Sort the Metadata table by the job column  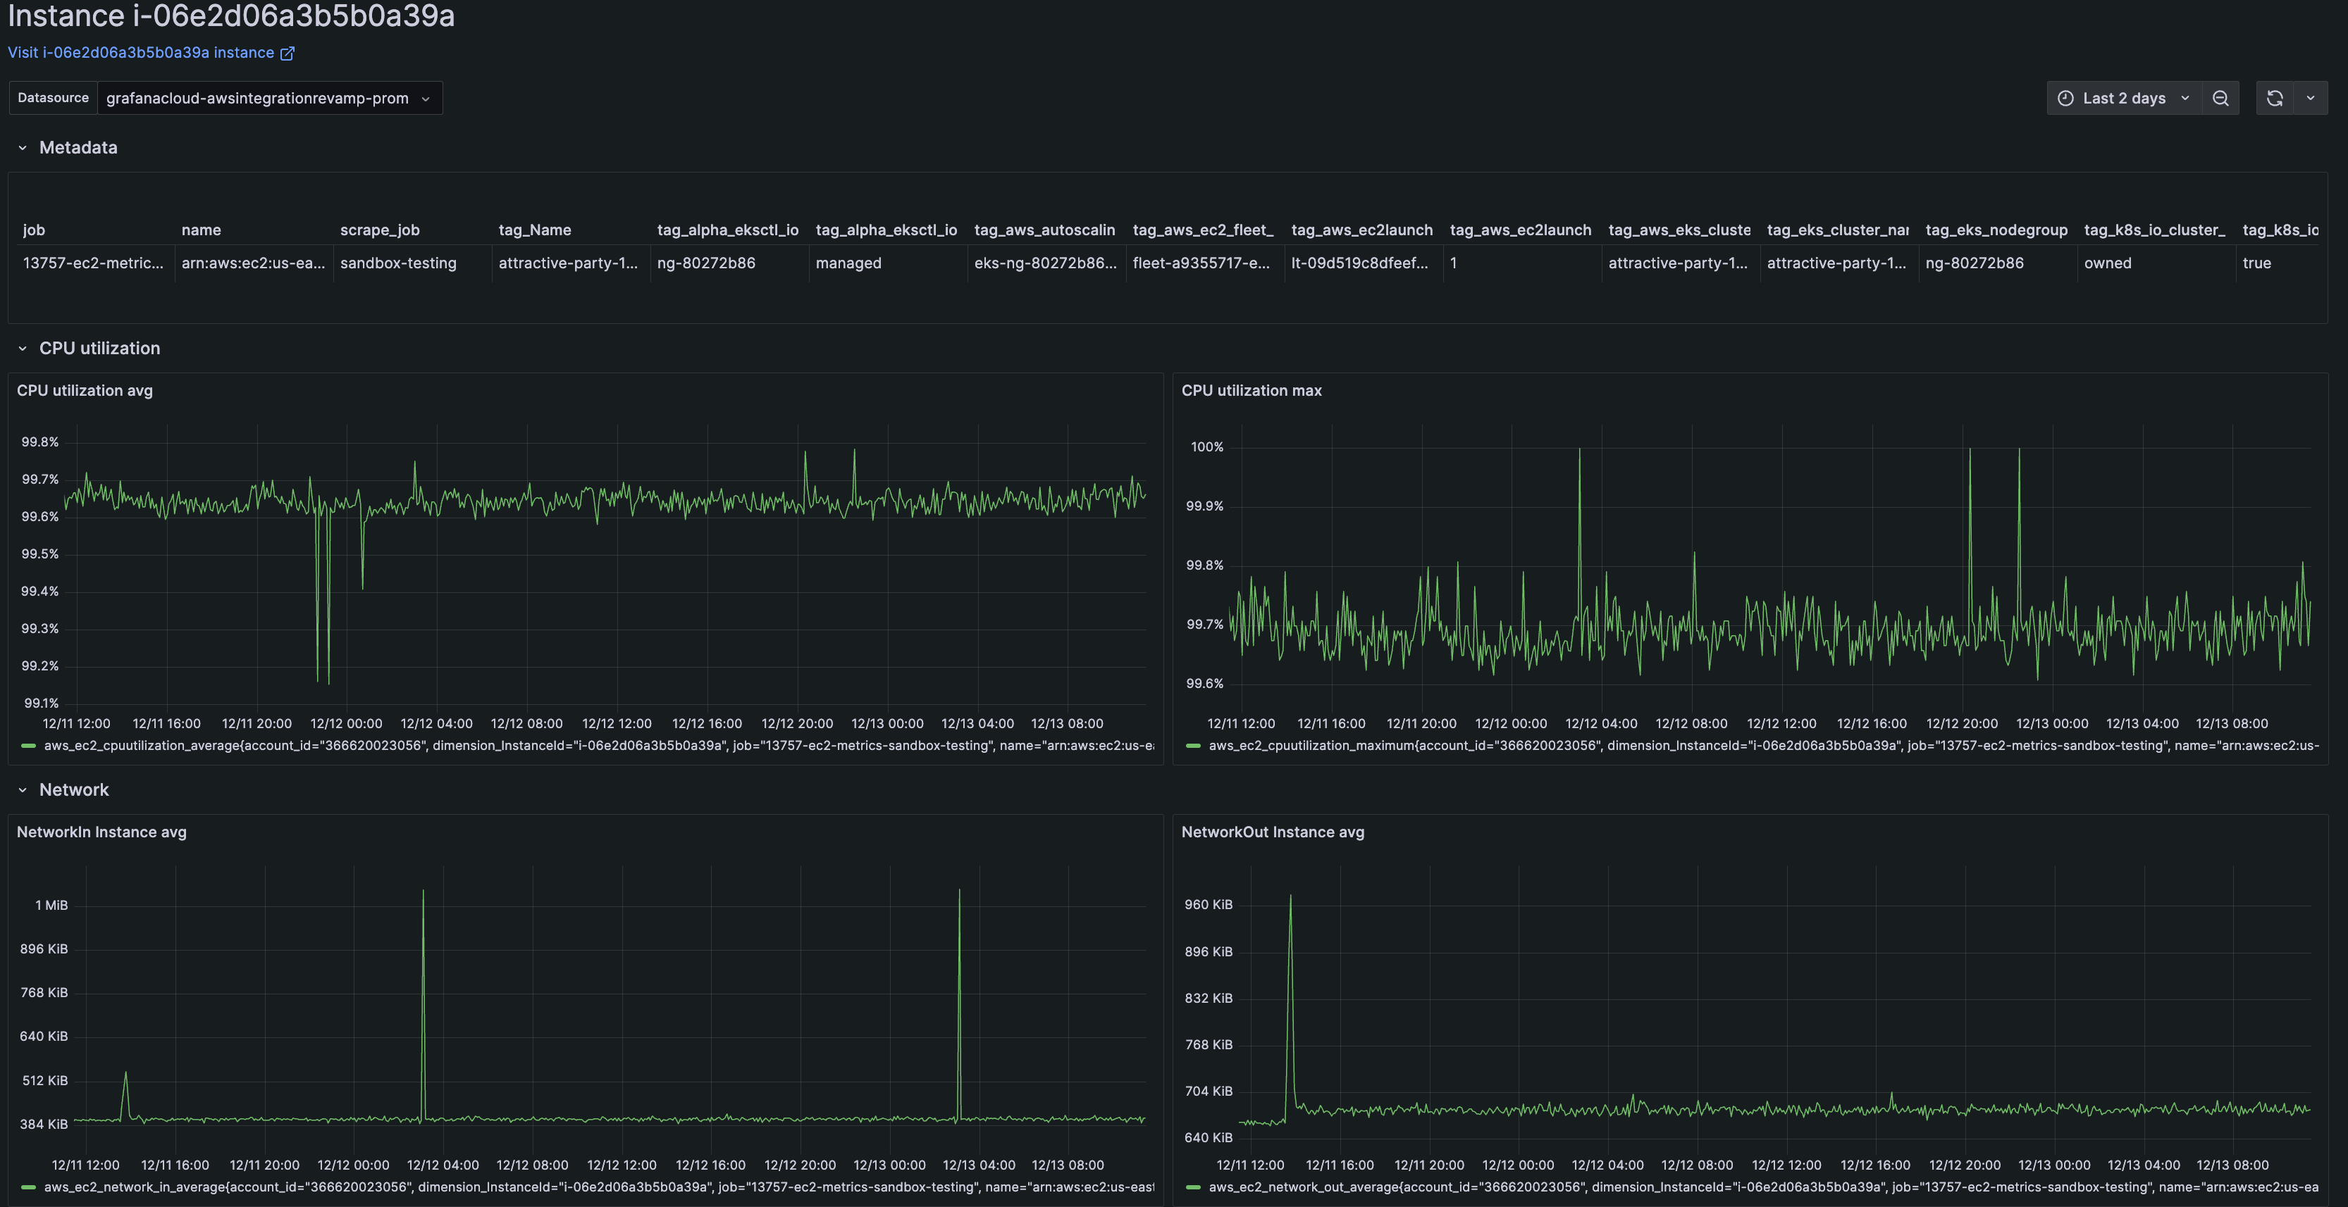[x=34, y=230]
